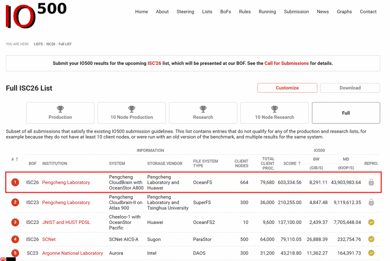Click the REPRO. column header
The width and height of the screenshot is (390, 261).
[x=371, y=163]
